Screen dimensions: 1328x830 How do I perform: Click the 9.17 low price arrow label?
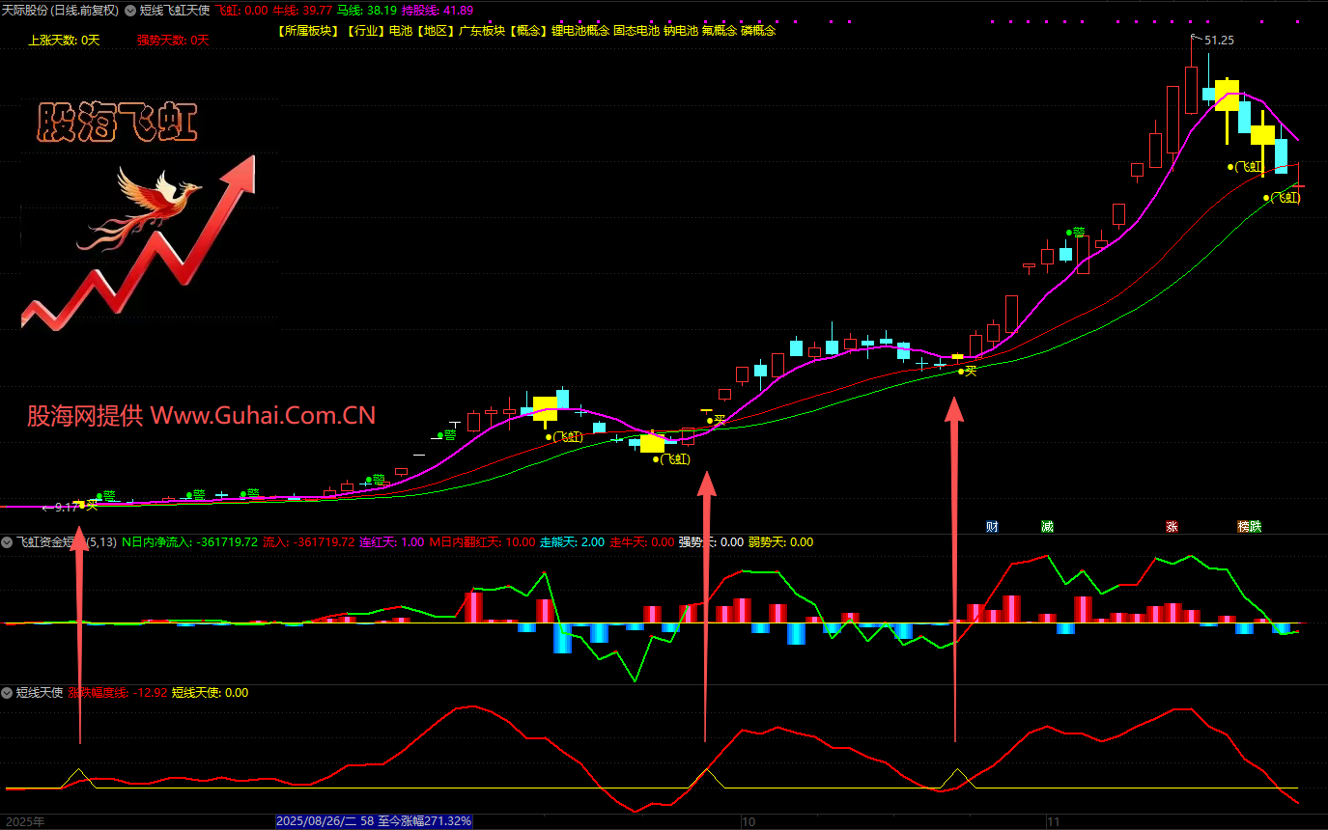[x=60, y=507]
